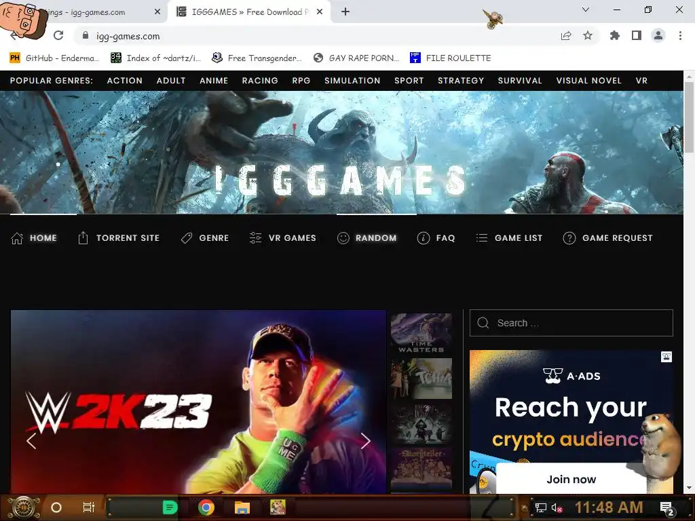Select SIMULATION genre
The width and height of the screenshot is (695, 521).
click(x=352, y=81)
